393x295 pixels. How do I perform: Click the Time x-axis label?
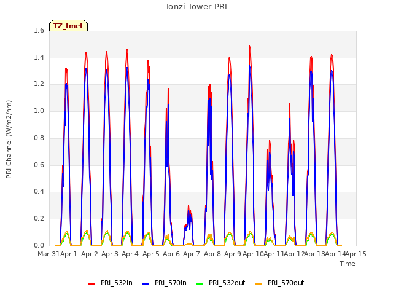coord(348,264)
